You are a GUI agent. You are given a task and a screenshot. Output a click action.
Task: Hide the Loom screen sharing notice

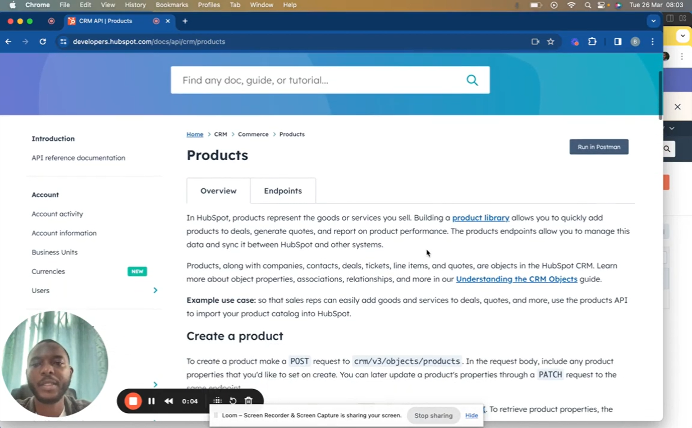point(471,416)
